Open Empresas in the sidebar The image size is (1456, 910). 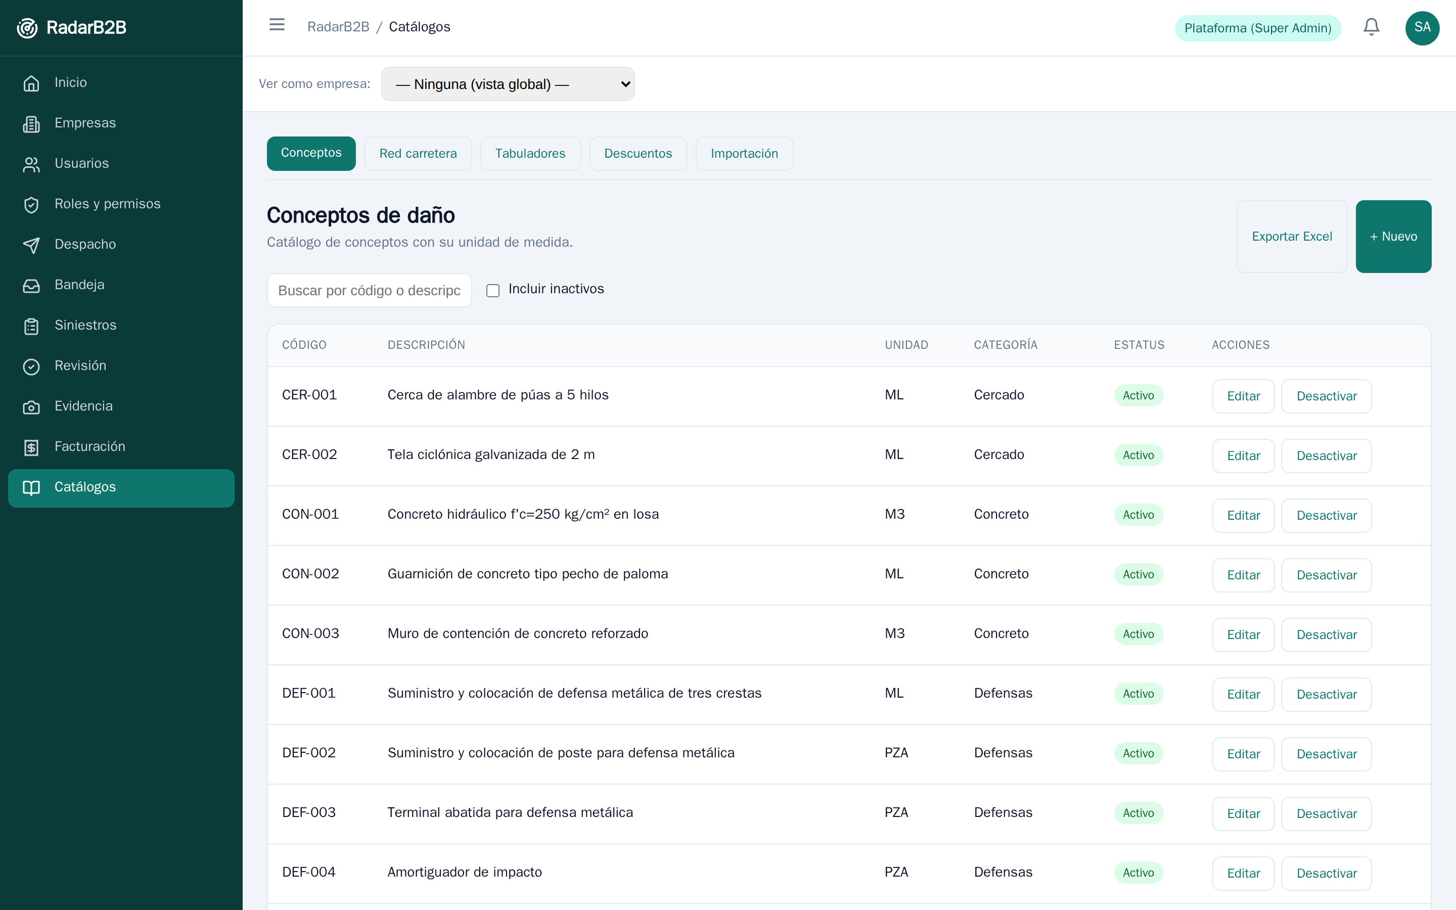pyautogui.click(x=121, y=123)
